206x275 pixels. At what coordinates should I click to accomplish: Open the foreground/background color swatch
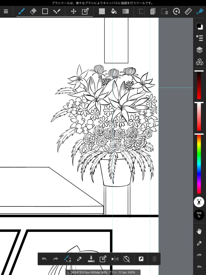click(x=199, y=26)
